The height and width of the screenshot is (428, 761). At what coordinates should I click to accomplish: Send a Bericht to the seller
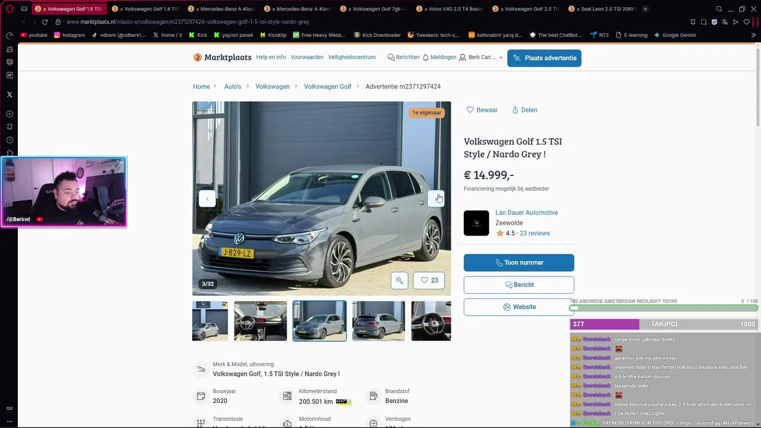point(519,285)
